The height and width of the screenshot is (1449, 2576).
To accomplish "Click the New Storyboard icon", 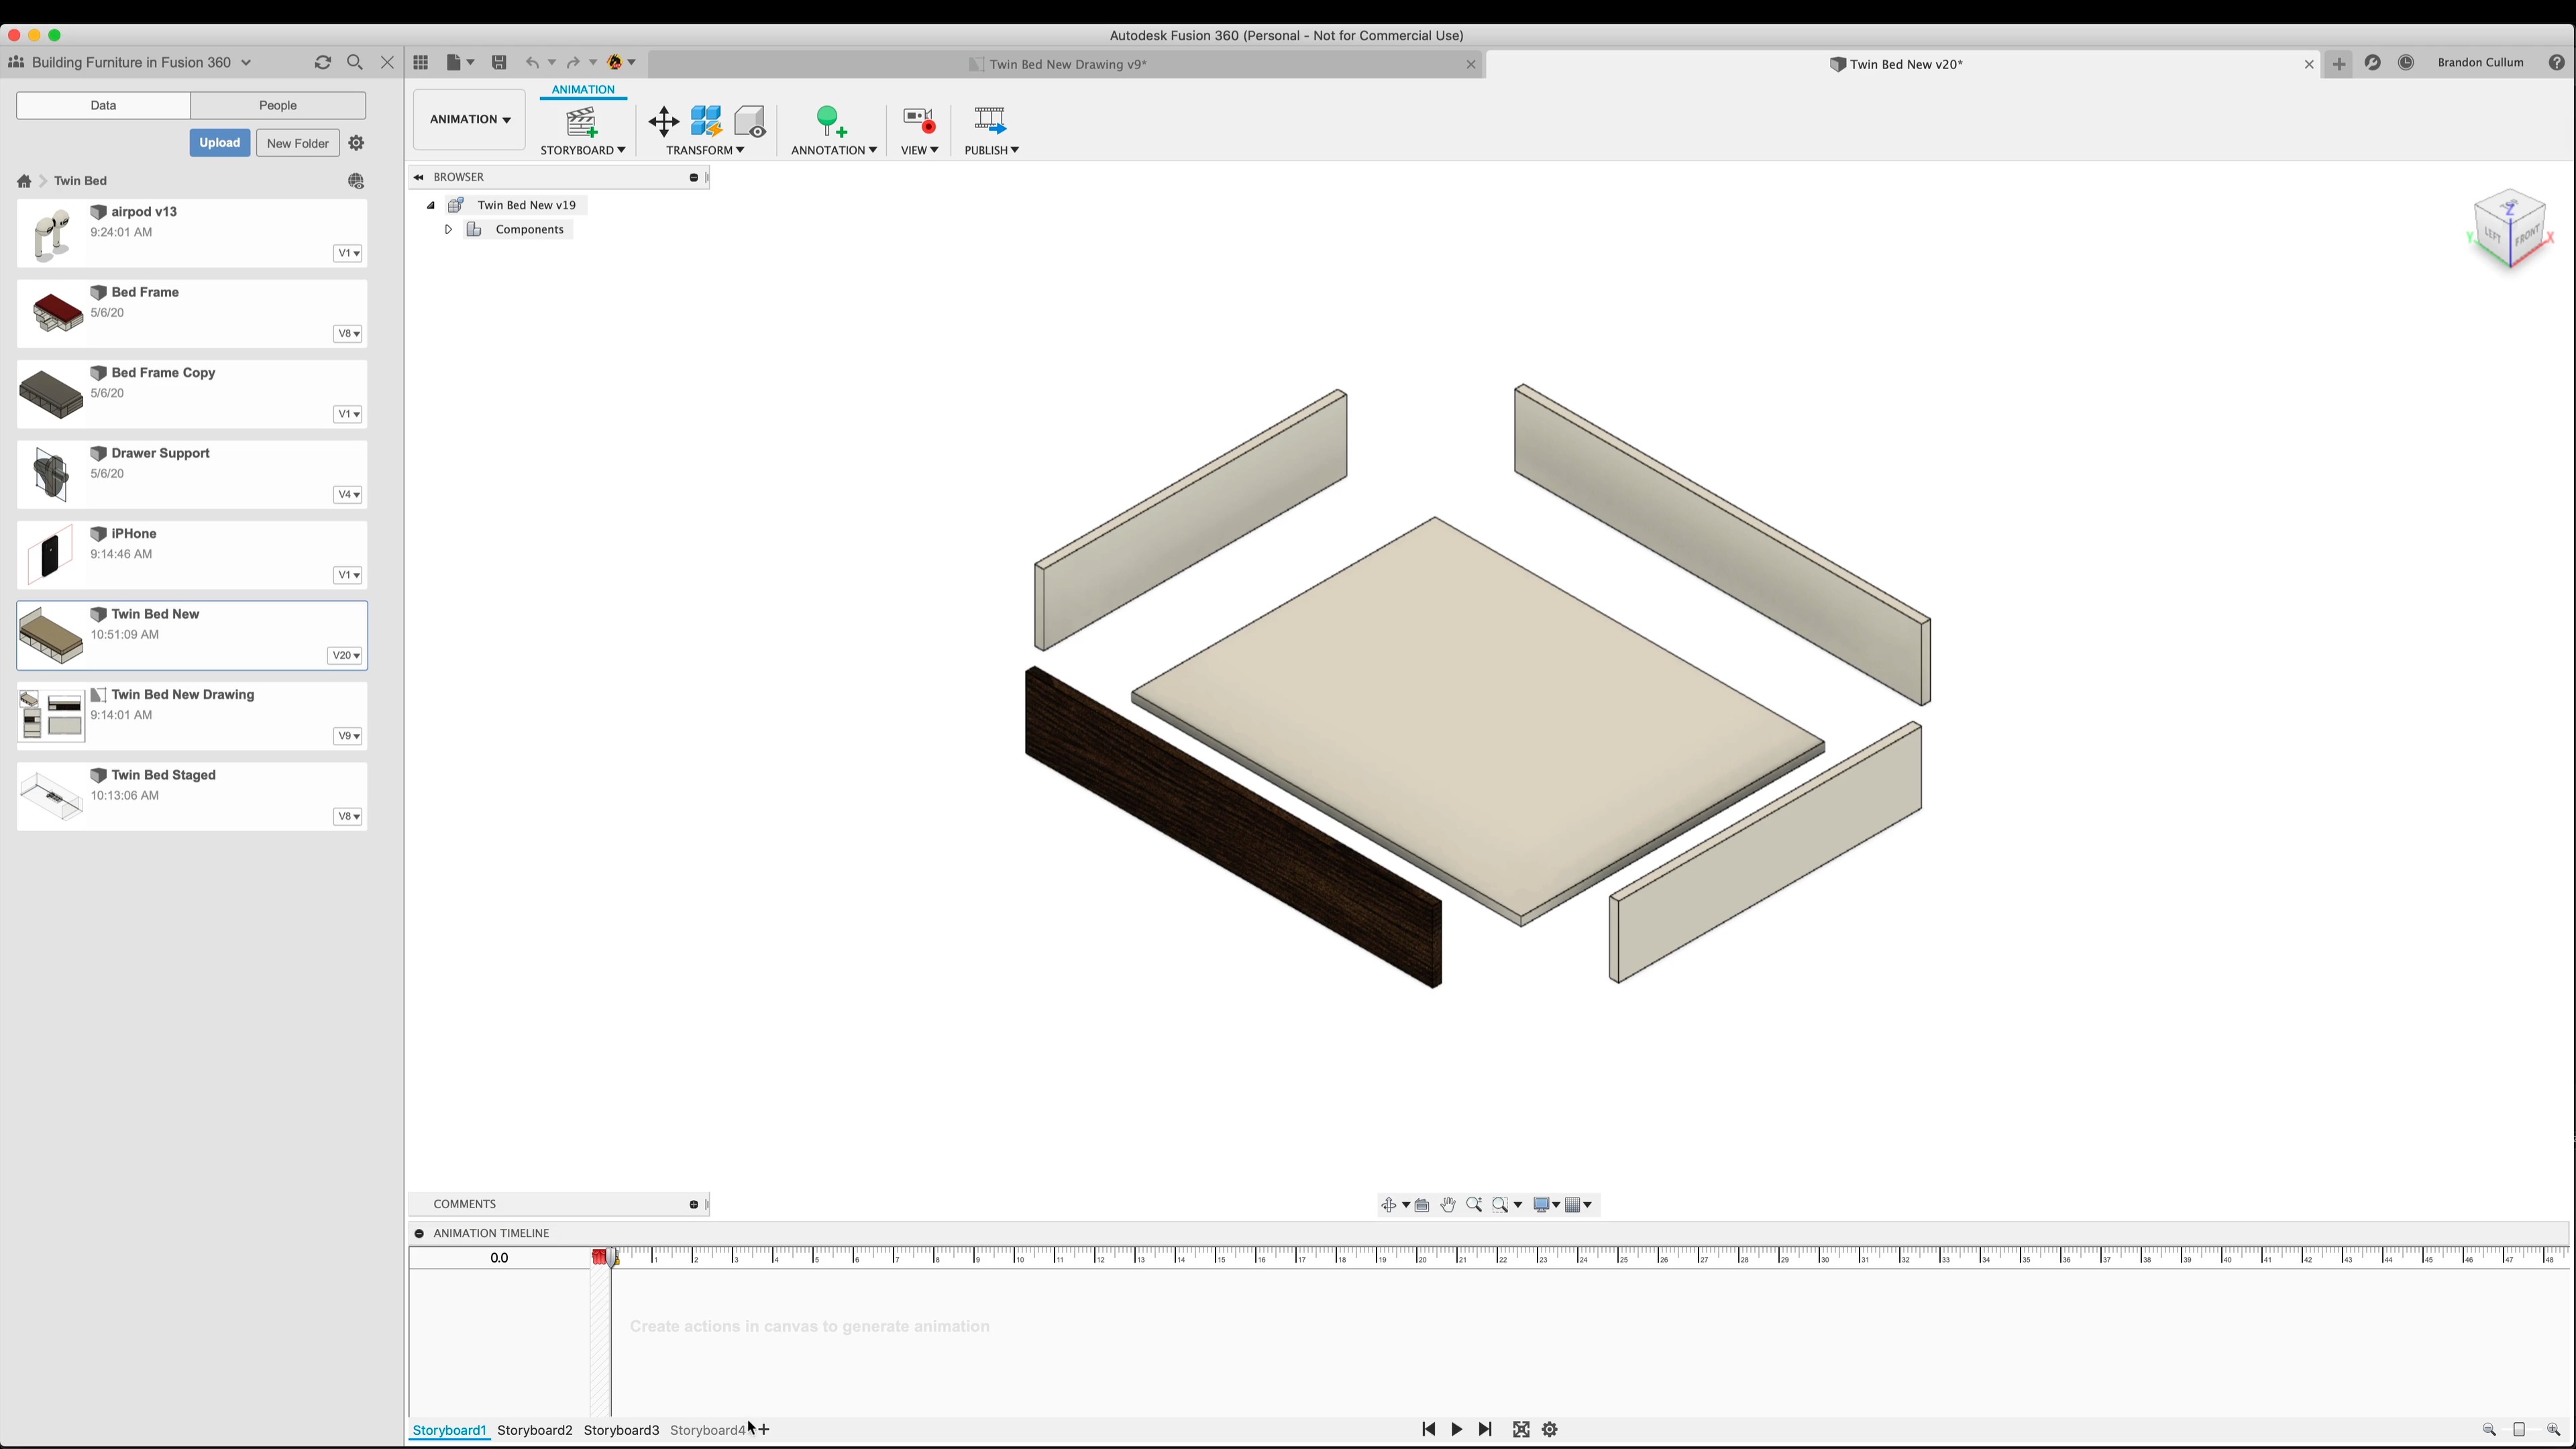I will click(x=581, y=122).
